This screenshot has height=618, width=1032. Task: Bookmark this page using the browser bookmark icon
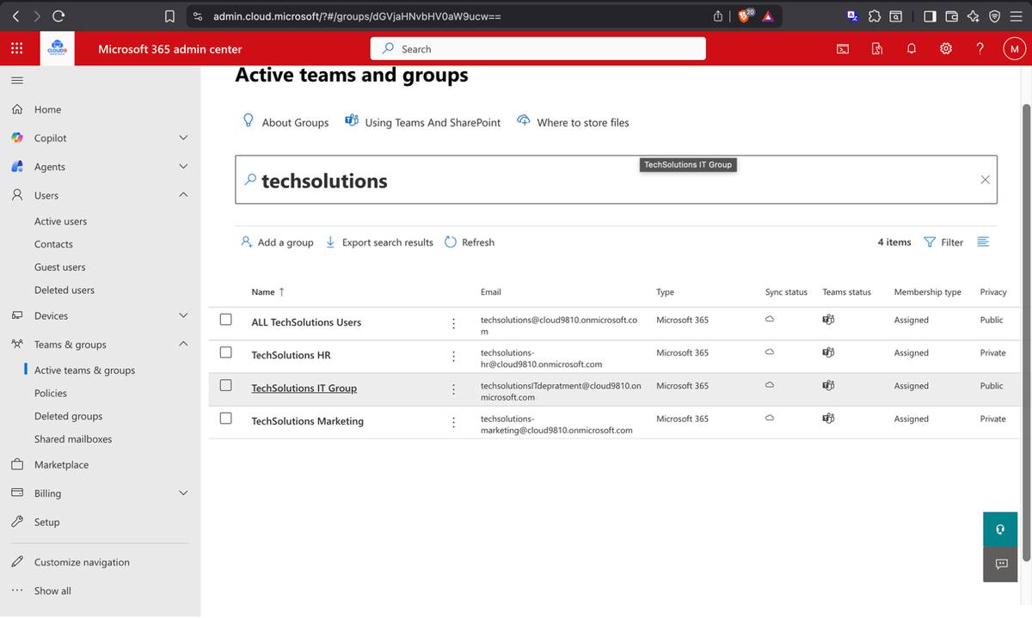(170, 15)
